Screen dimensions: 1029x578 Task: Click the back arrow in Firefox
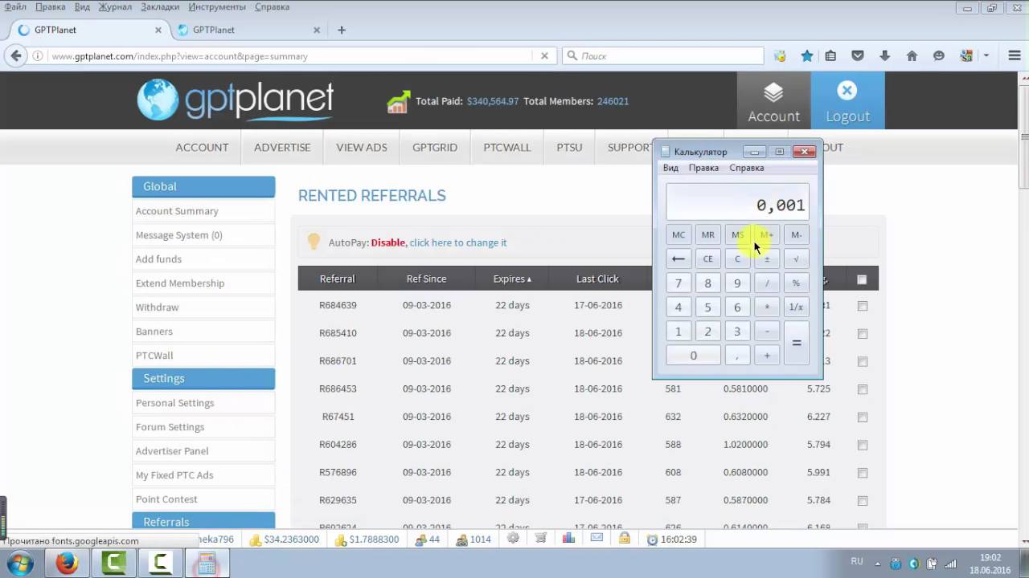tap(16, 56)
